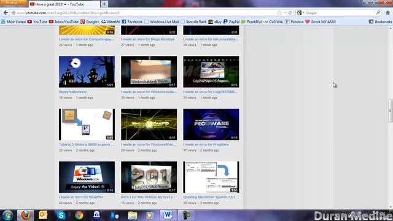Open the Pandora bookmark

294,22
